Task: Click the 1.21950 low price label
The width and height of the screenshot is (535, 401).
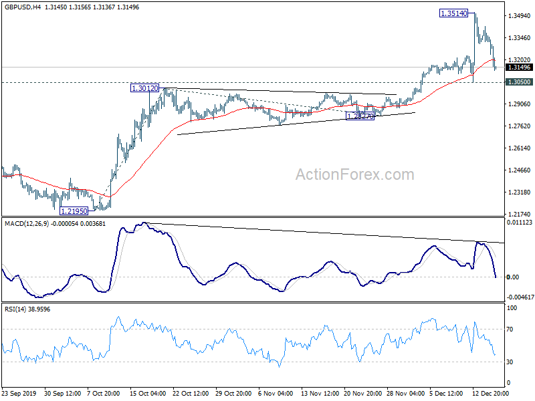Action: (74, 211)
